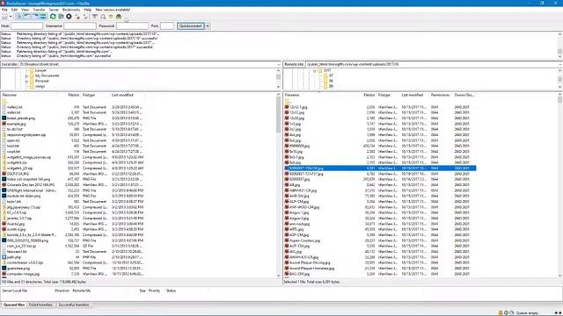Focus the Port input field

167,25
